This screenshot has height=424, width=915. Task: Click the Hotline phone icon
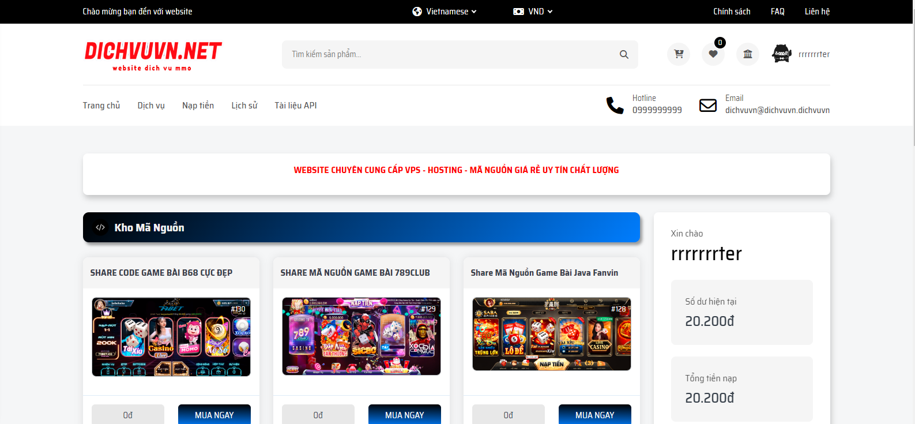click(x=615, y=105)
